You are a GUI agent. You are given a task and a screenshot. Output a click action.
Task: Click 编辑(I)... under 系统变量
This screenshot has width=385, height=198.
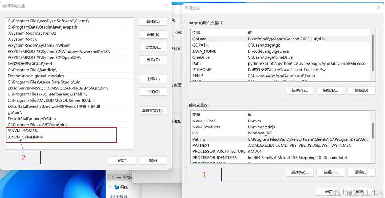(331, 172)
